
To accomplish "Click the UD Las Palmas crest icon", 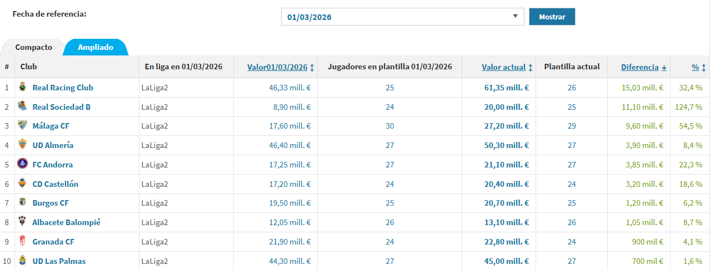I will tap(22, 261).
